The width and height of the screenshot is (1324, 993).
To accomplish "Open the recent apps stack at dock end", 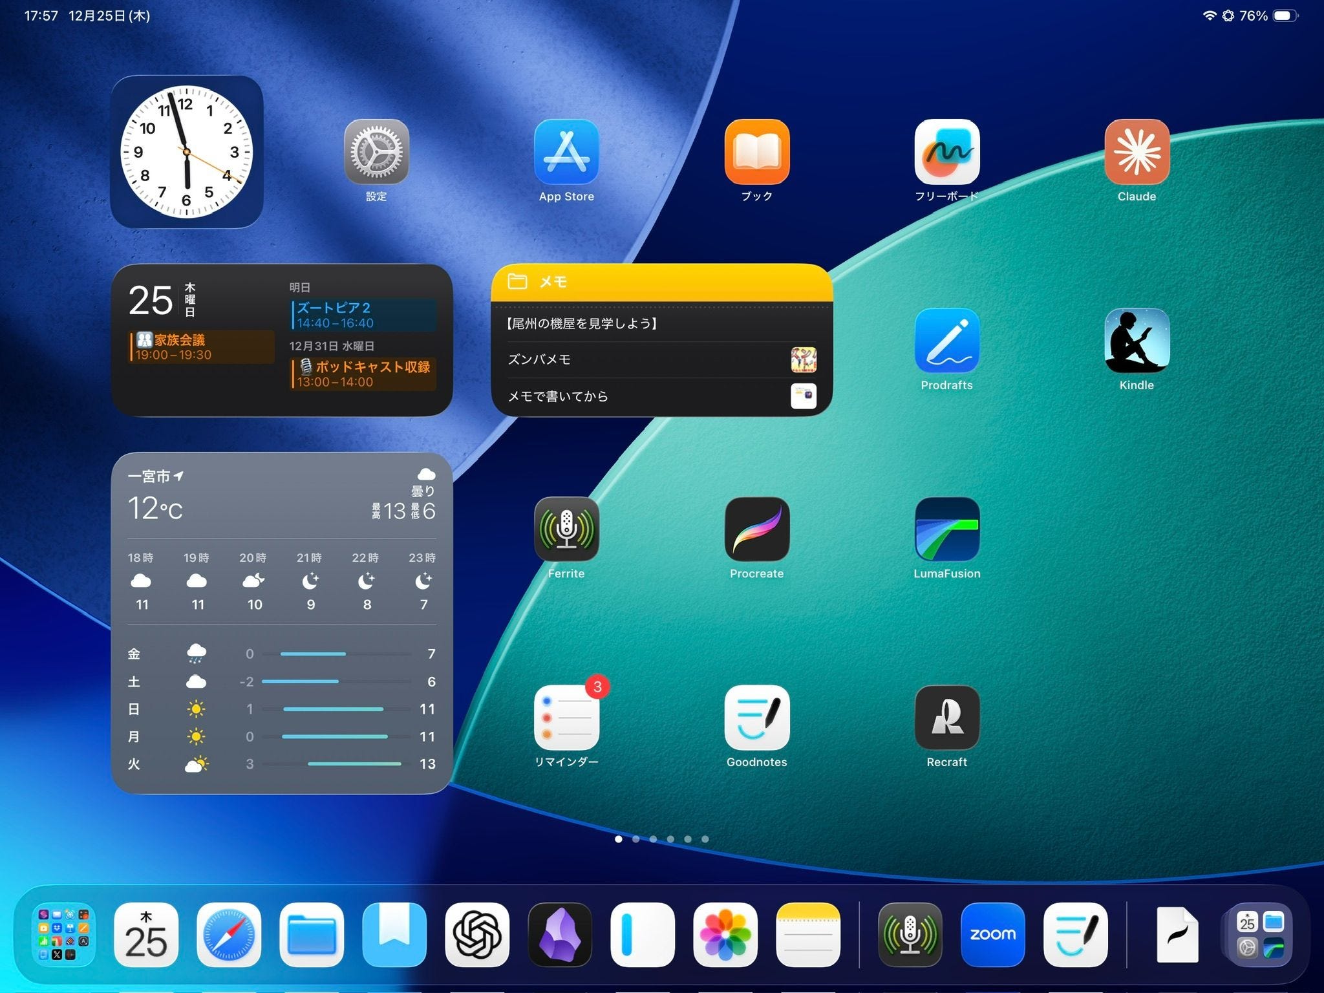I will (1259, 935).
